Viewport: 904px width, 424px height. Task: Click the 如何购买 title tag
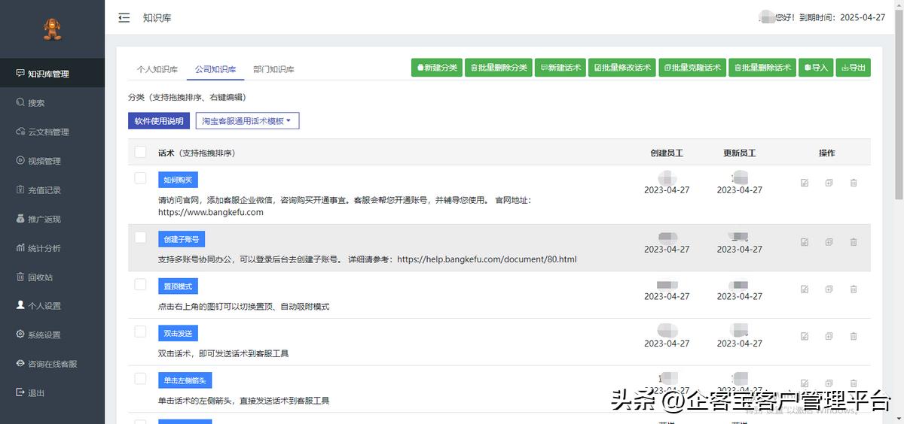point(178,180)
